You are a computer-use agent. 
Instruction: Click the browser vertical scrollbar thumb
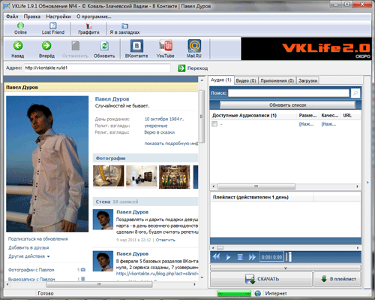(x=202, y=117)
